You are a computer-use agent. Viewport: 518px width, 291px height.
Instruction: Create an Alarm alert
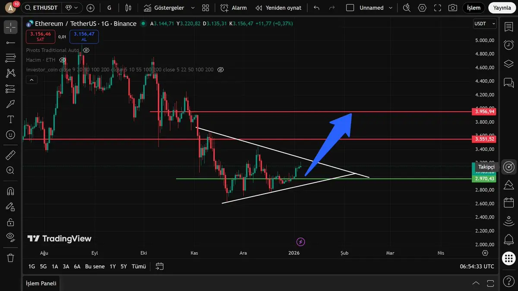tap(234, 8)
